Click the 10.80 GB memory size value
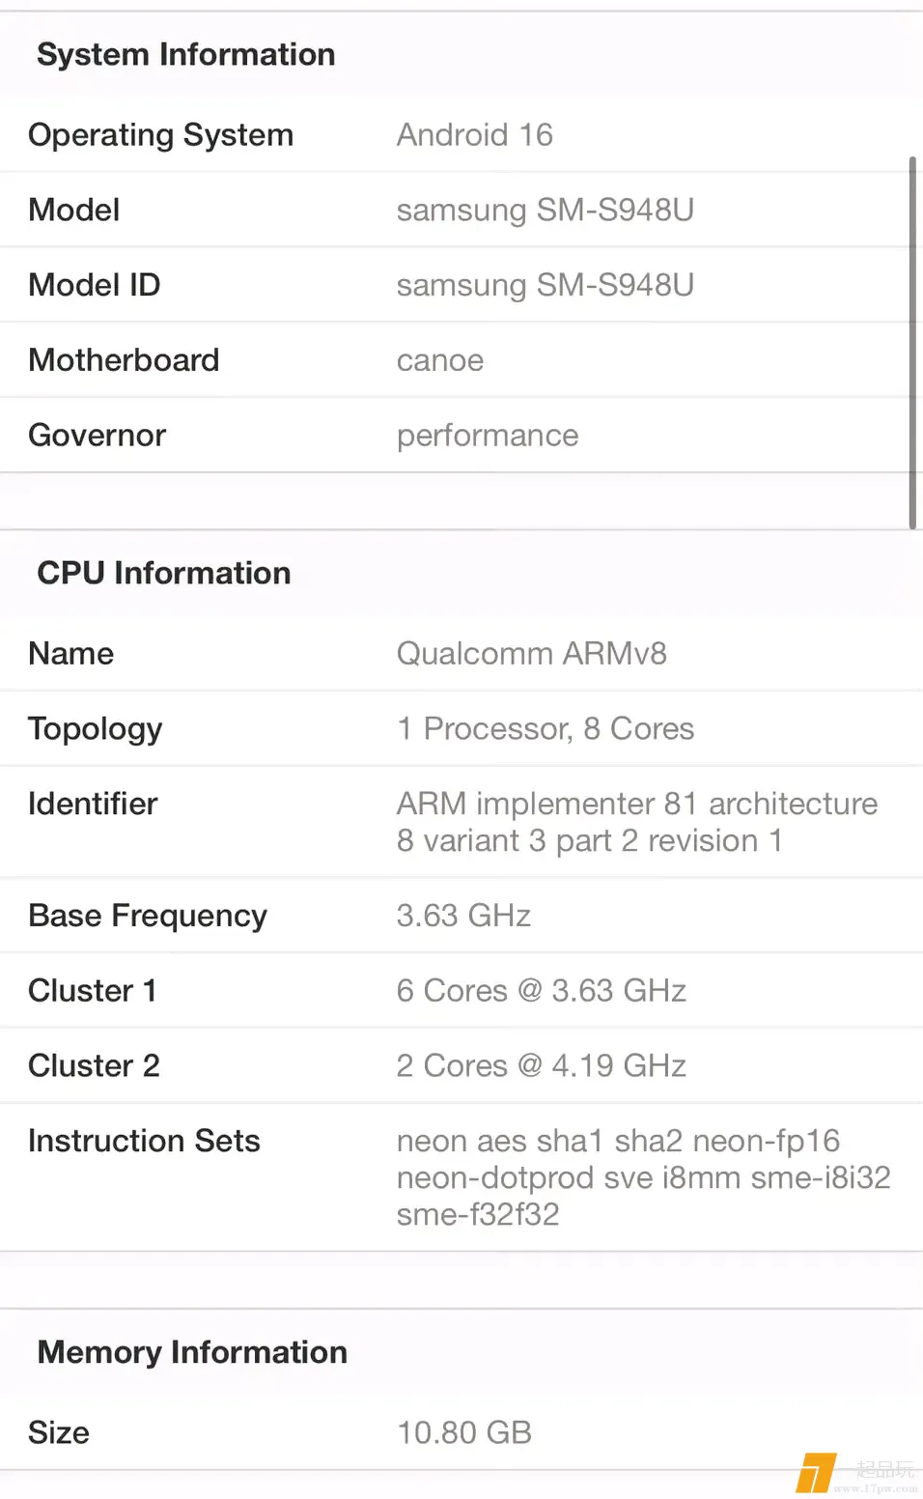Screen dimensions: 923x1499 (463, 1433)
